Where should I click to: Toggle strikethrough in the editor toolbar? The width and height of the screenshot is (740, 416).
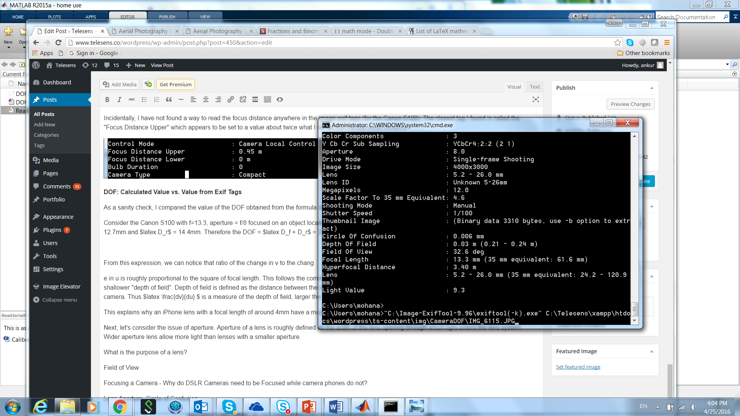pyautogui.click(x=132, y=100)
